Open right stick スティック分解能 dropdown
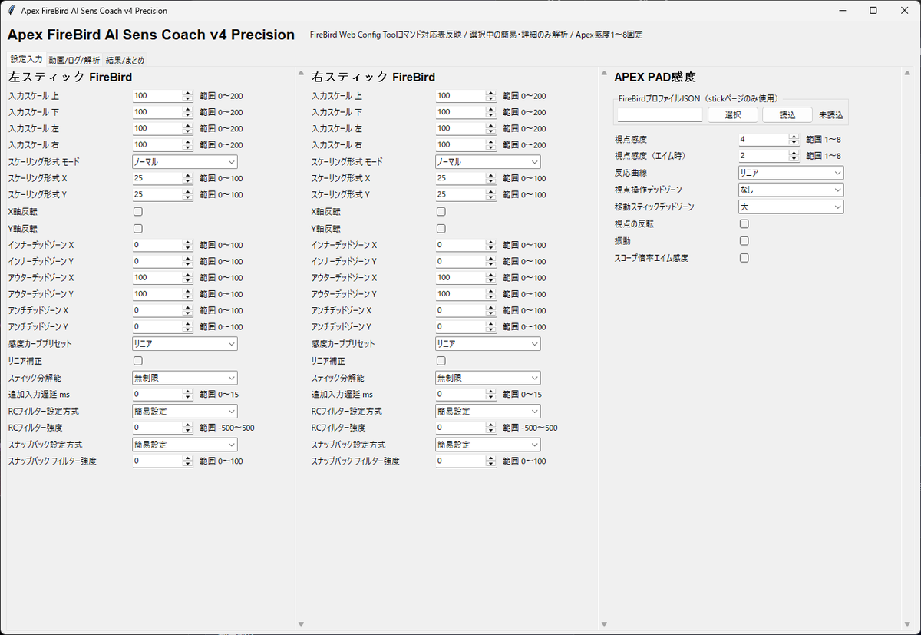The height and width of the screenshot is (635, 921). [x=487, y=378]
